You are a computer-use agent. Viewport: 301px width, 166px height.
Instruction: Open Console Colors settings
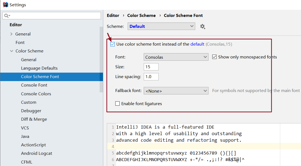click(36, 94)
